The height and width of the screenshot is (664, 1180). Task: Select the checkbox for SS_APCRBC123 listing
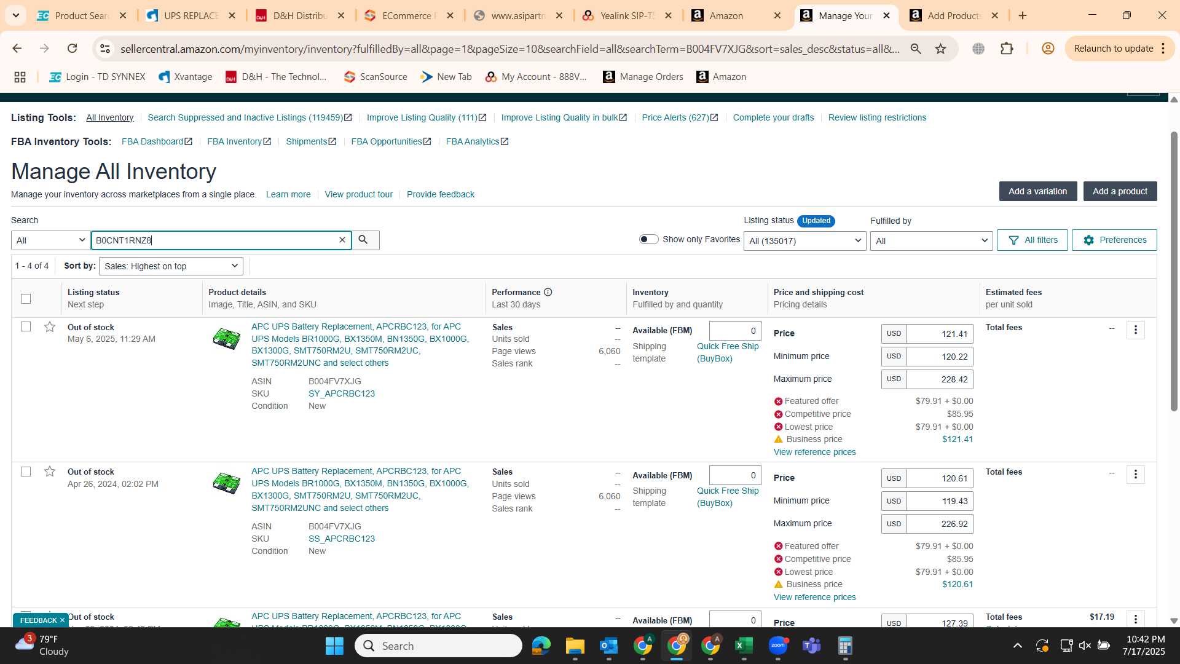coord(26,472)
